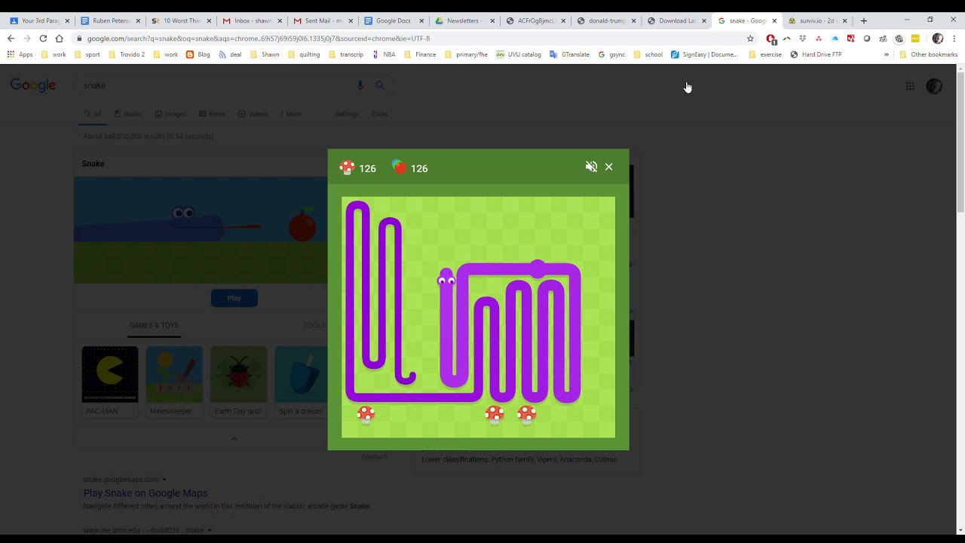Open the exercise bookmark folder
The width and height of the screenshot is (965, 543).
coord(765,54)
